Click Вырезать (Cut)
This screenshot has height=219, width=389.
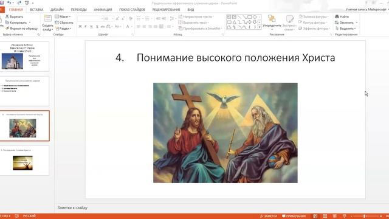click(x=14, y=16)
